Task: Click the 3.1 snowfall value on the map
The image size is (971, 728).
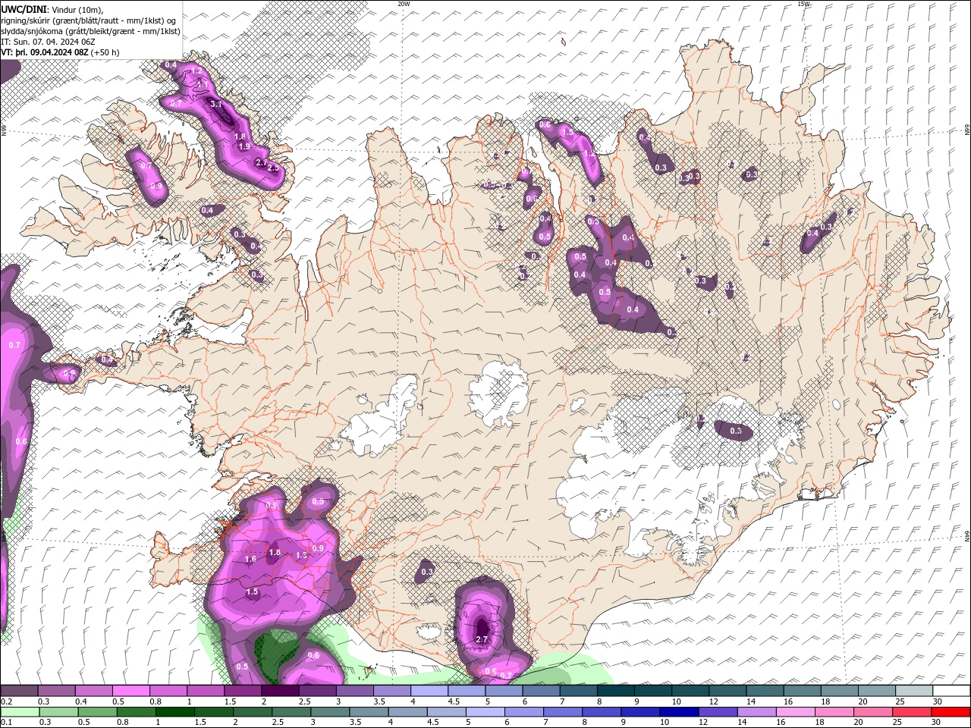Action: point(216,104)
